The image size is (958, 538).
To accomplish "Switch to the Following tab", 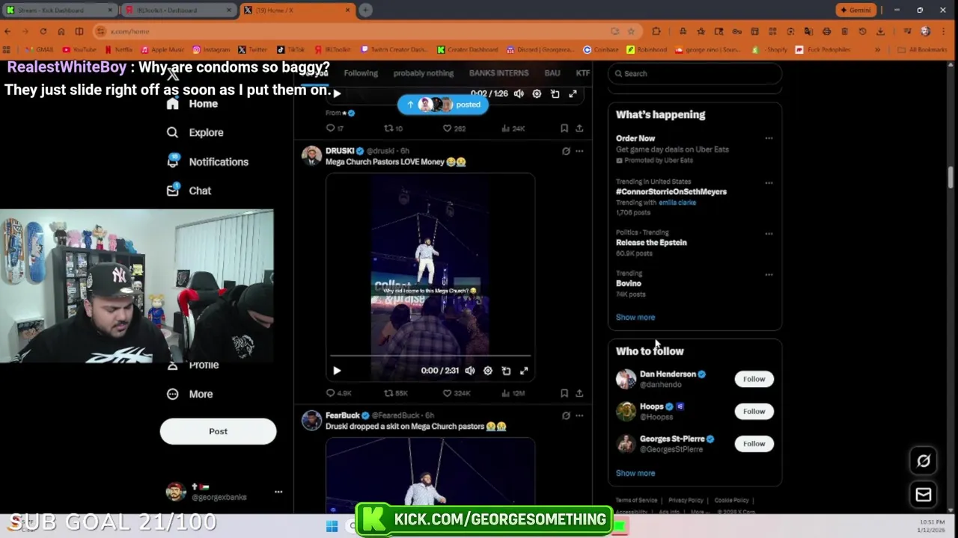I will (x=361, y=73).
